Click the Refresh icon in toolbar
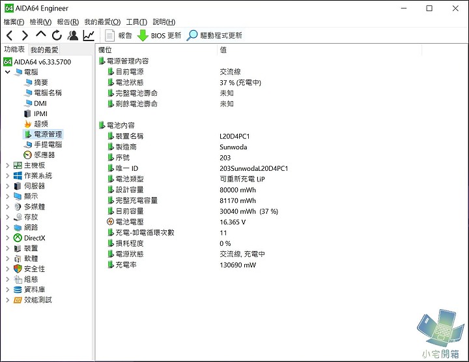 point(57,36)
